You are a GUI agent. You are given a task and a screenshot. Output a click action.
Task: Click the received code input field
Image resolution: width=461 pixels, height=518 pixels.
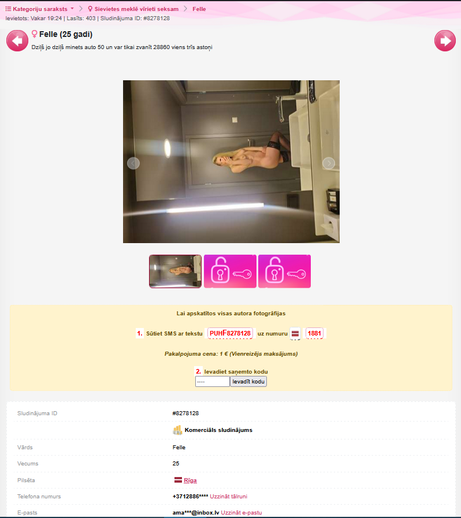tap(212, 382)
